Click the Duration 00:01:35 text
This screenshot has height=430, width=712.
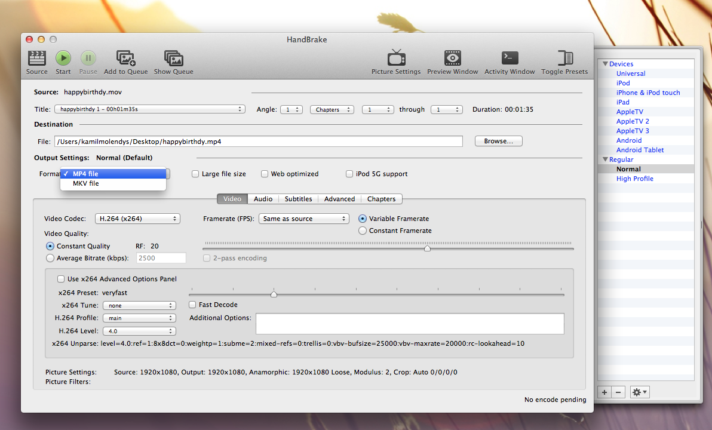click(503, 109)
